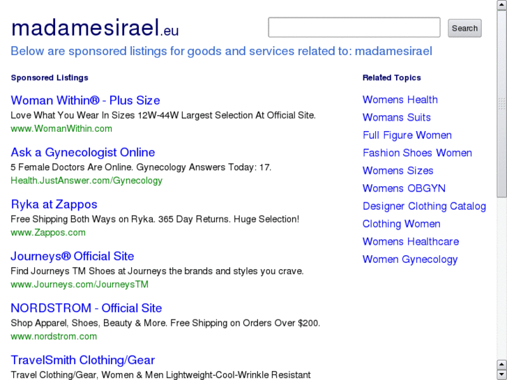Select Womens Sizes related topic
The width and height of the screenshot is (507, 380).
pyautogui.click(x=398, y=170)
